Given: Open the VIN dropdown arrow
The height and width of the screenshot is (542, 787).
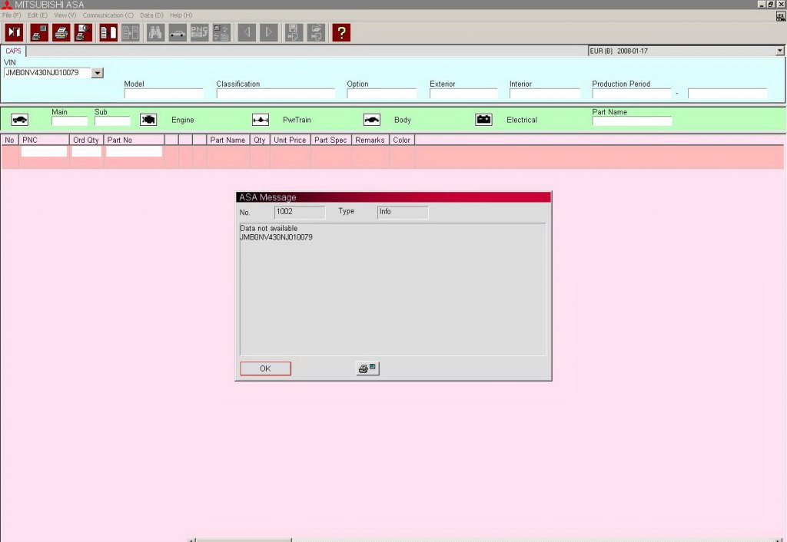Looking at the screenshot, I should click(98, 73).
